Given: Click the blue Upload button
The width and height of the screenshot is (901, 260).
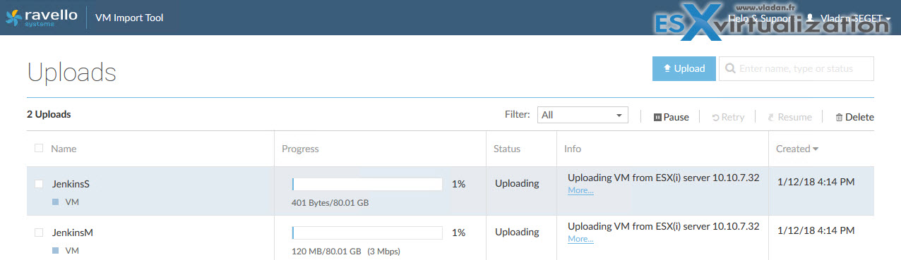Looking at the screenshot, I should (x=684, y=69).
